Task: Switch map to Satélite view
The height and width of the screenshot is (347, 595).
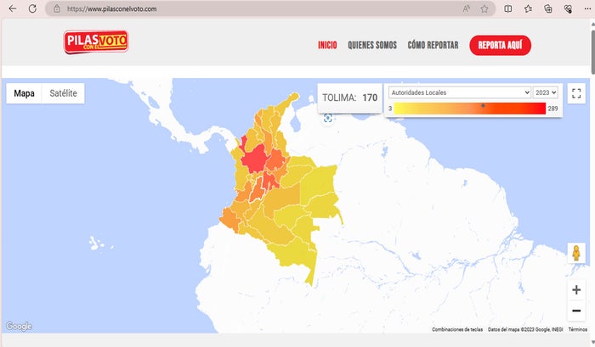Action: (63, 93)
